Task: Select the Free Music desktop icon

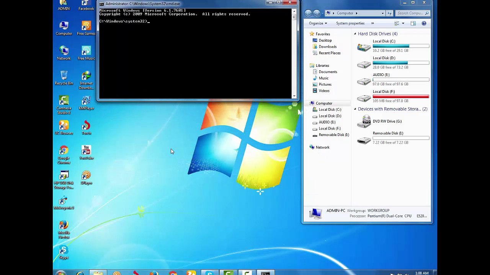Action: click(86, 53)
